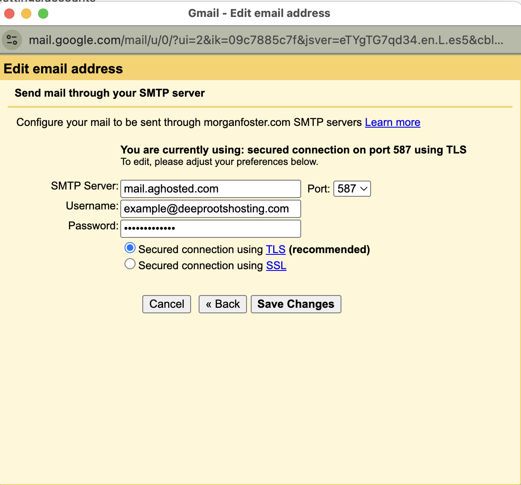
Task: Click the site information icon in address bar
Action: [x=12, y=40]
